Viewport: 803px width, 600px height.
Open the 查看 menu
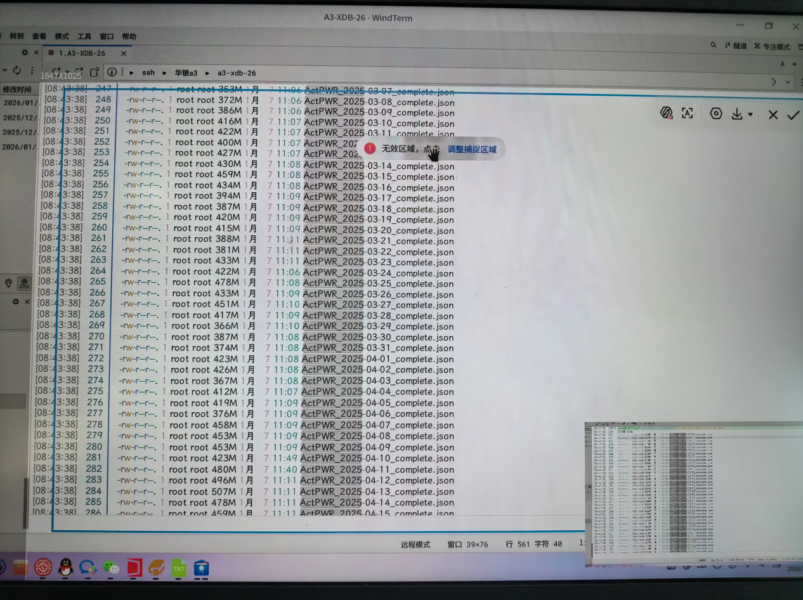pos(39,36)
